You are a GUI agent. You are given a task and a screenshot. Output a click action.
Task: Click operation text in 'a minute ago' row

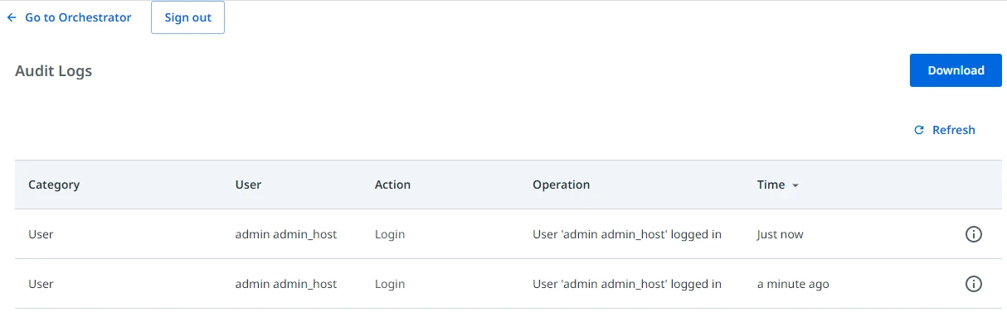point(627,284)
